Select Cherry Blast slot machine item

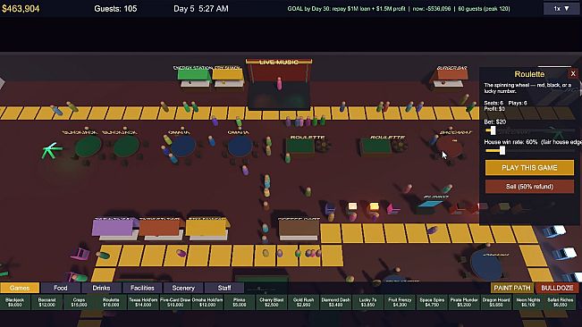271,302
